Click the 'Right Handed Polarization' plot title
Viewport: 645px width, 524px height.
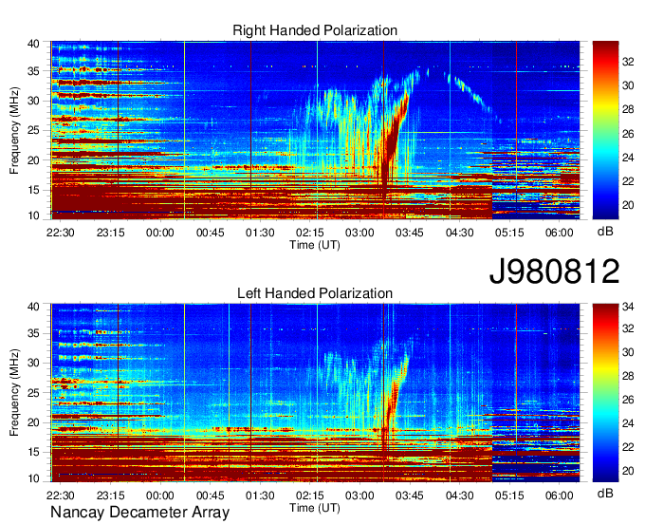tap(315, 30)
